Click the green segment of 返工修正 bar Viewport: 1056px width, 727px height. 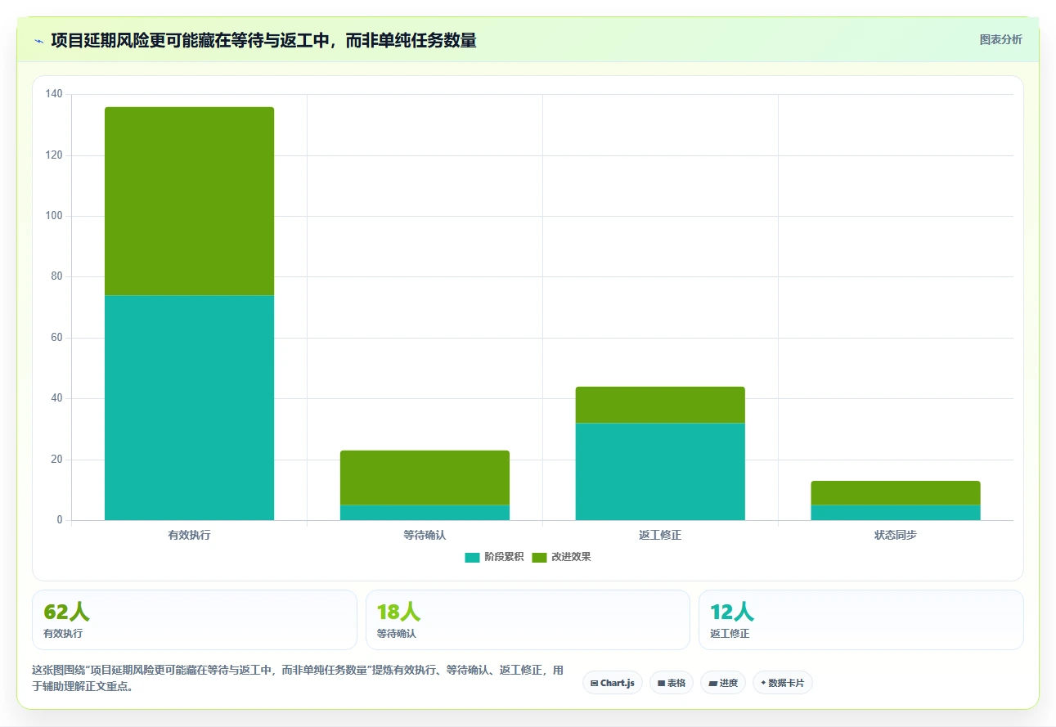660,405
